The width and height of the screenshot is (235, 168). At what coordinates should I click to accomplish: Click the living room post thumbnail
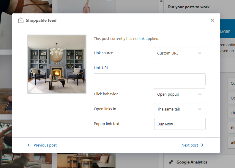pyautogui.click(x=57, y=64)
